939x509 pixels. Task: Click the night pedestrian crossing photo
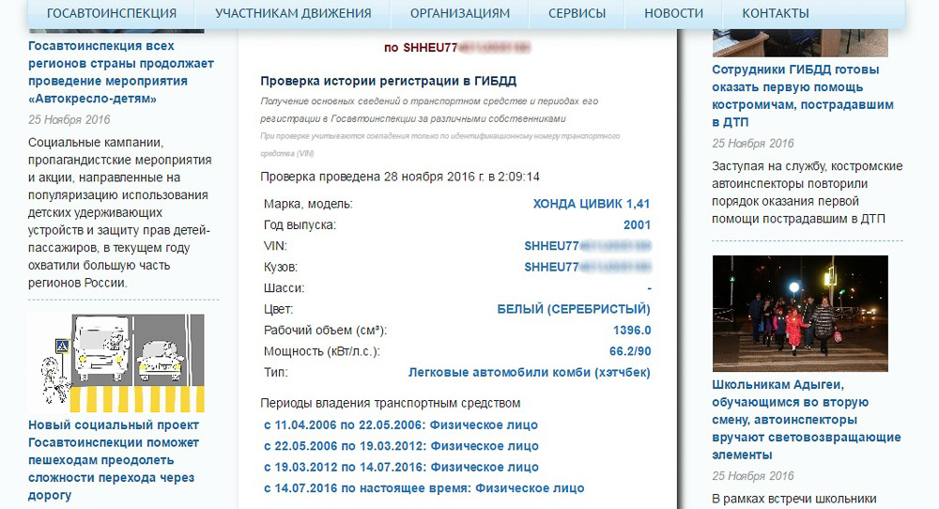pyautogui.click(x=799, y=313)
